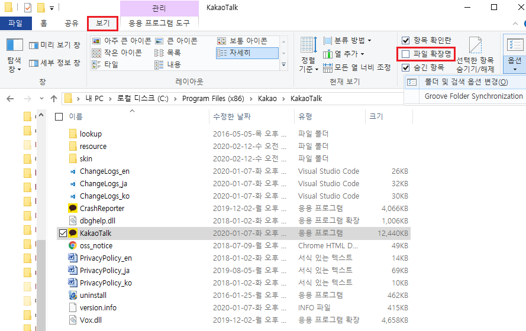This screenshot has width=526, height=331.
Task: Go forward with the forward arrow
Action: (28, 99)
